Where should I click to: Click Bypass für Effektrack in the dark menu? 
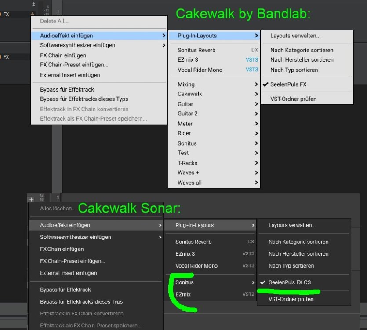pyautogui.click(x=96, y=290)
